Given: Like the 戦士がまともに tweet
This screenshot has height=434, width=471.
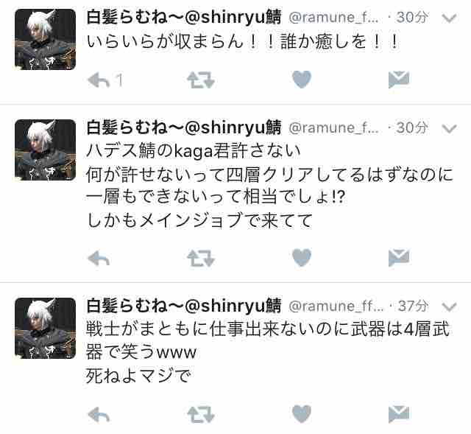Looking at the screenshot, I should tap(302, 414).
